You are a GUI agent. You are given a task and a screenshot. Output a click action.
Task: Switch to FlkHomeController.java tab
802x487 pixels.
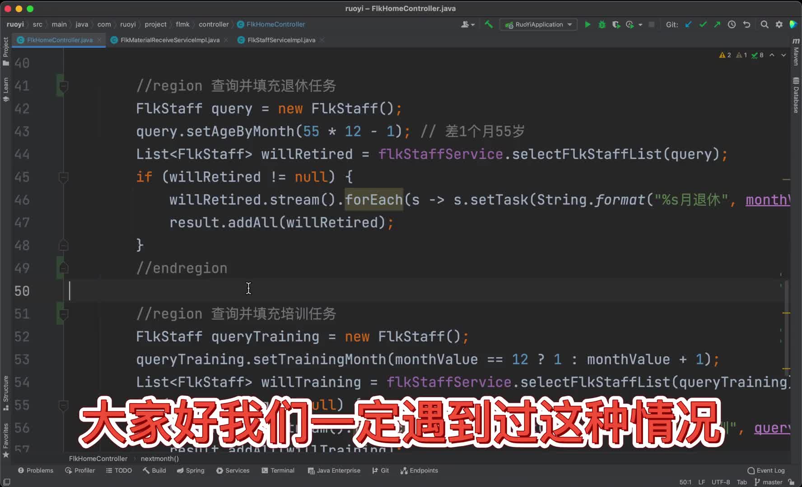click(60, 40)
